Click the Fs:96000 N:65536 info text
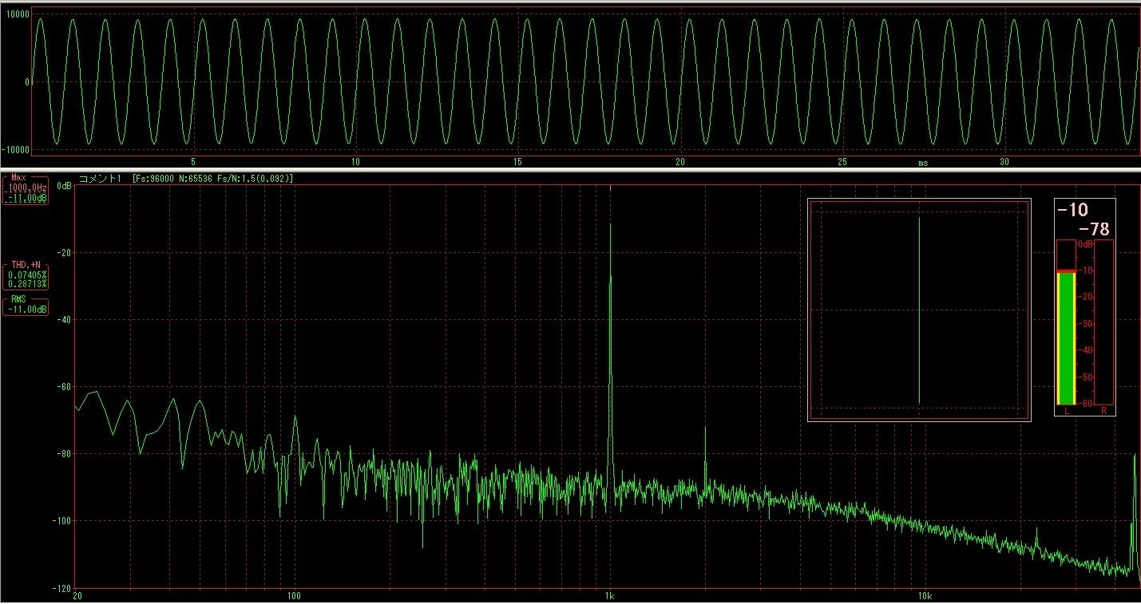Image resolution: width=1141 pixels, height=604 pixels. pos(213,178)
